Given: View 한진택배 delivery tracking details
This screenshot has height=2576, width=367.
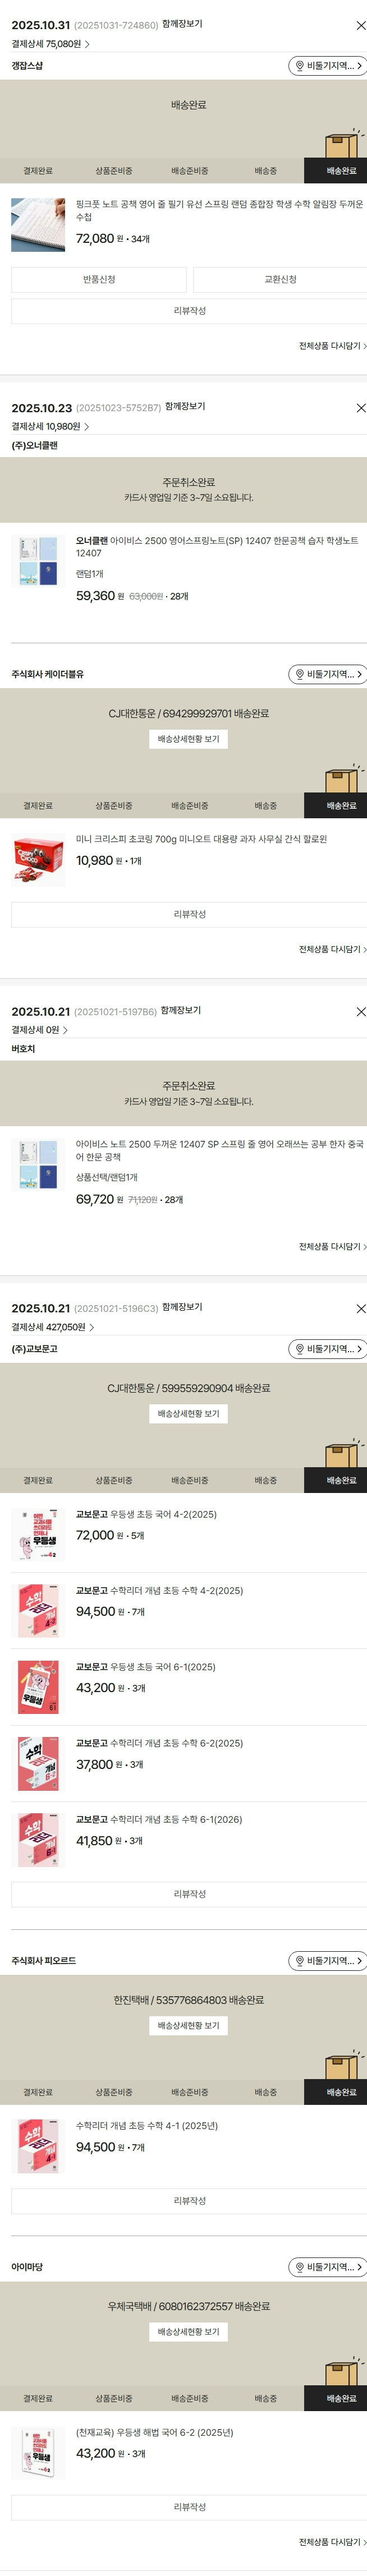Looking at the screenshot, I should (188, 2025).
